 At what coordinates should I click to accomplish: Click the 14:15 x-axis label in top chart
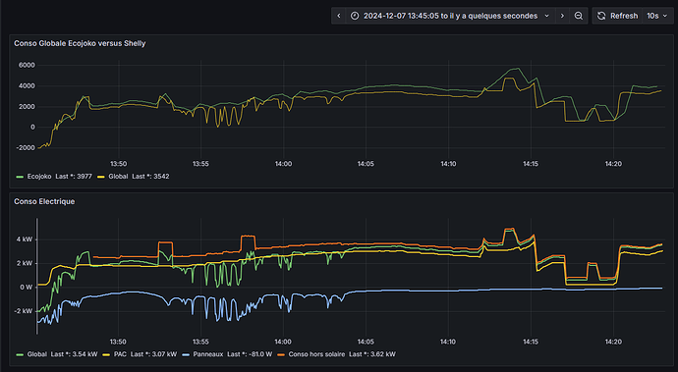[x=531, y=164]
